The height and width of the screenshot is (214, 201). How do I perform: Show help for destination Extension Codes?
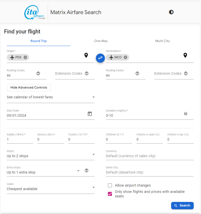186,73
